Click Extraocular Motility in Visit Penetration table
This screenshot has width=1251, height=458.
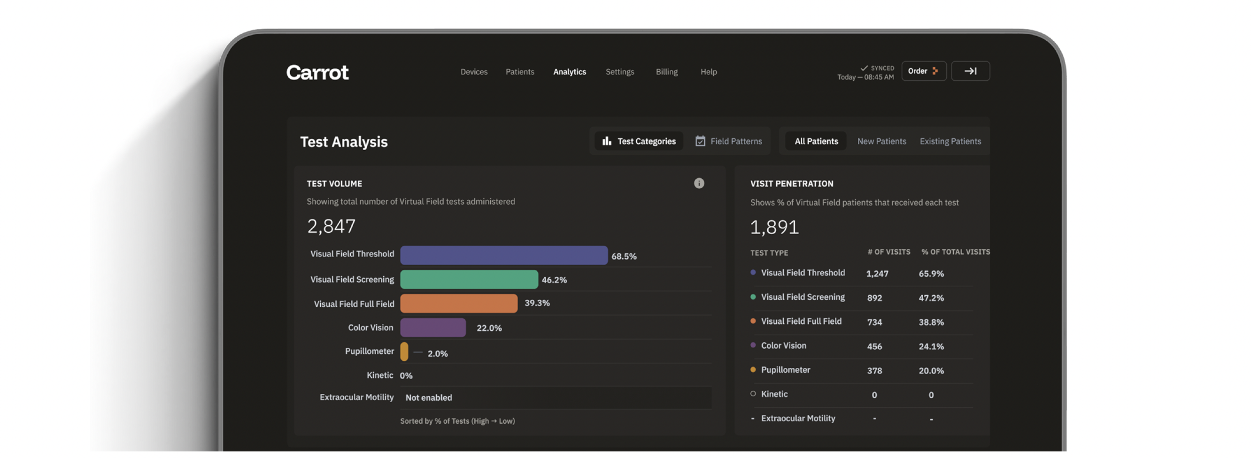[798, 418]
